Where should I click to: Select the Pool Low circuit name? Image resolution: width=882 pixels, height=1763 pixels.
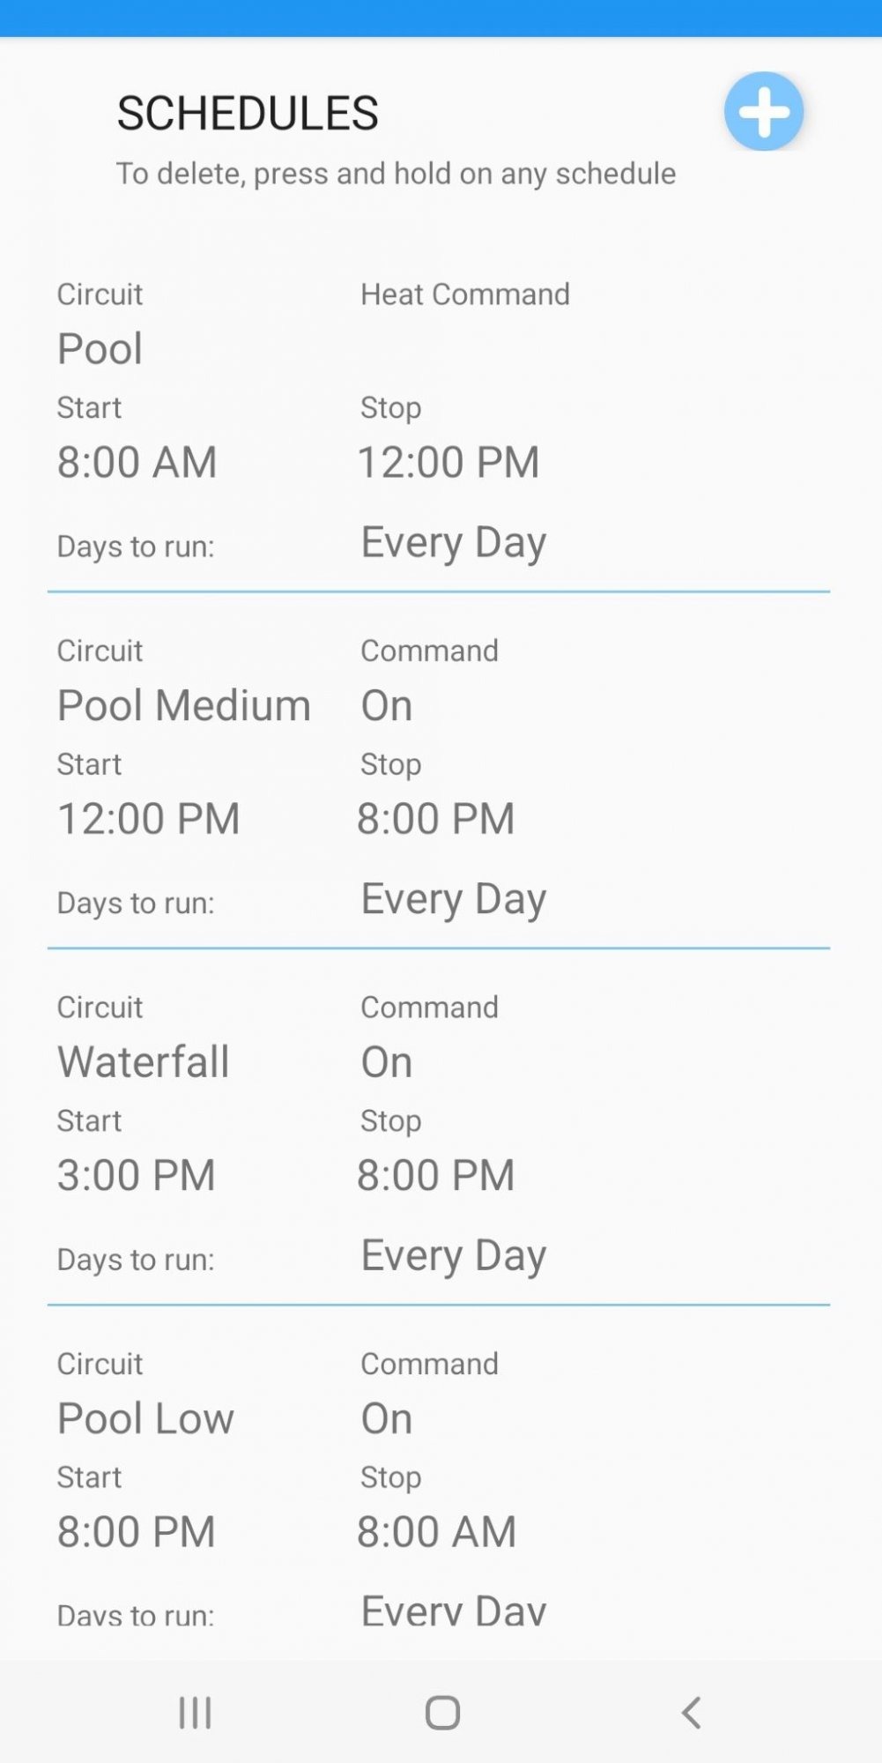145,1418
